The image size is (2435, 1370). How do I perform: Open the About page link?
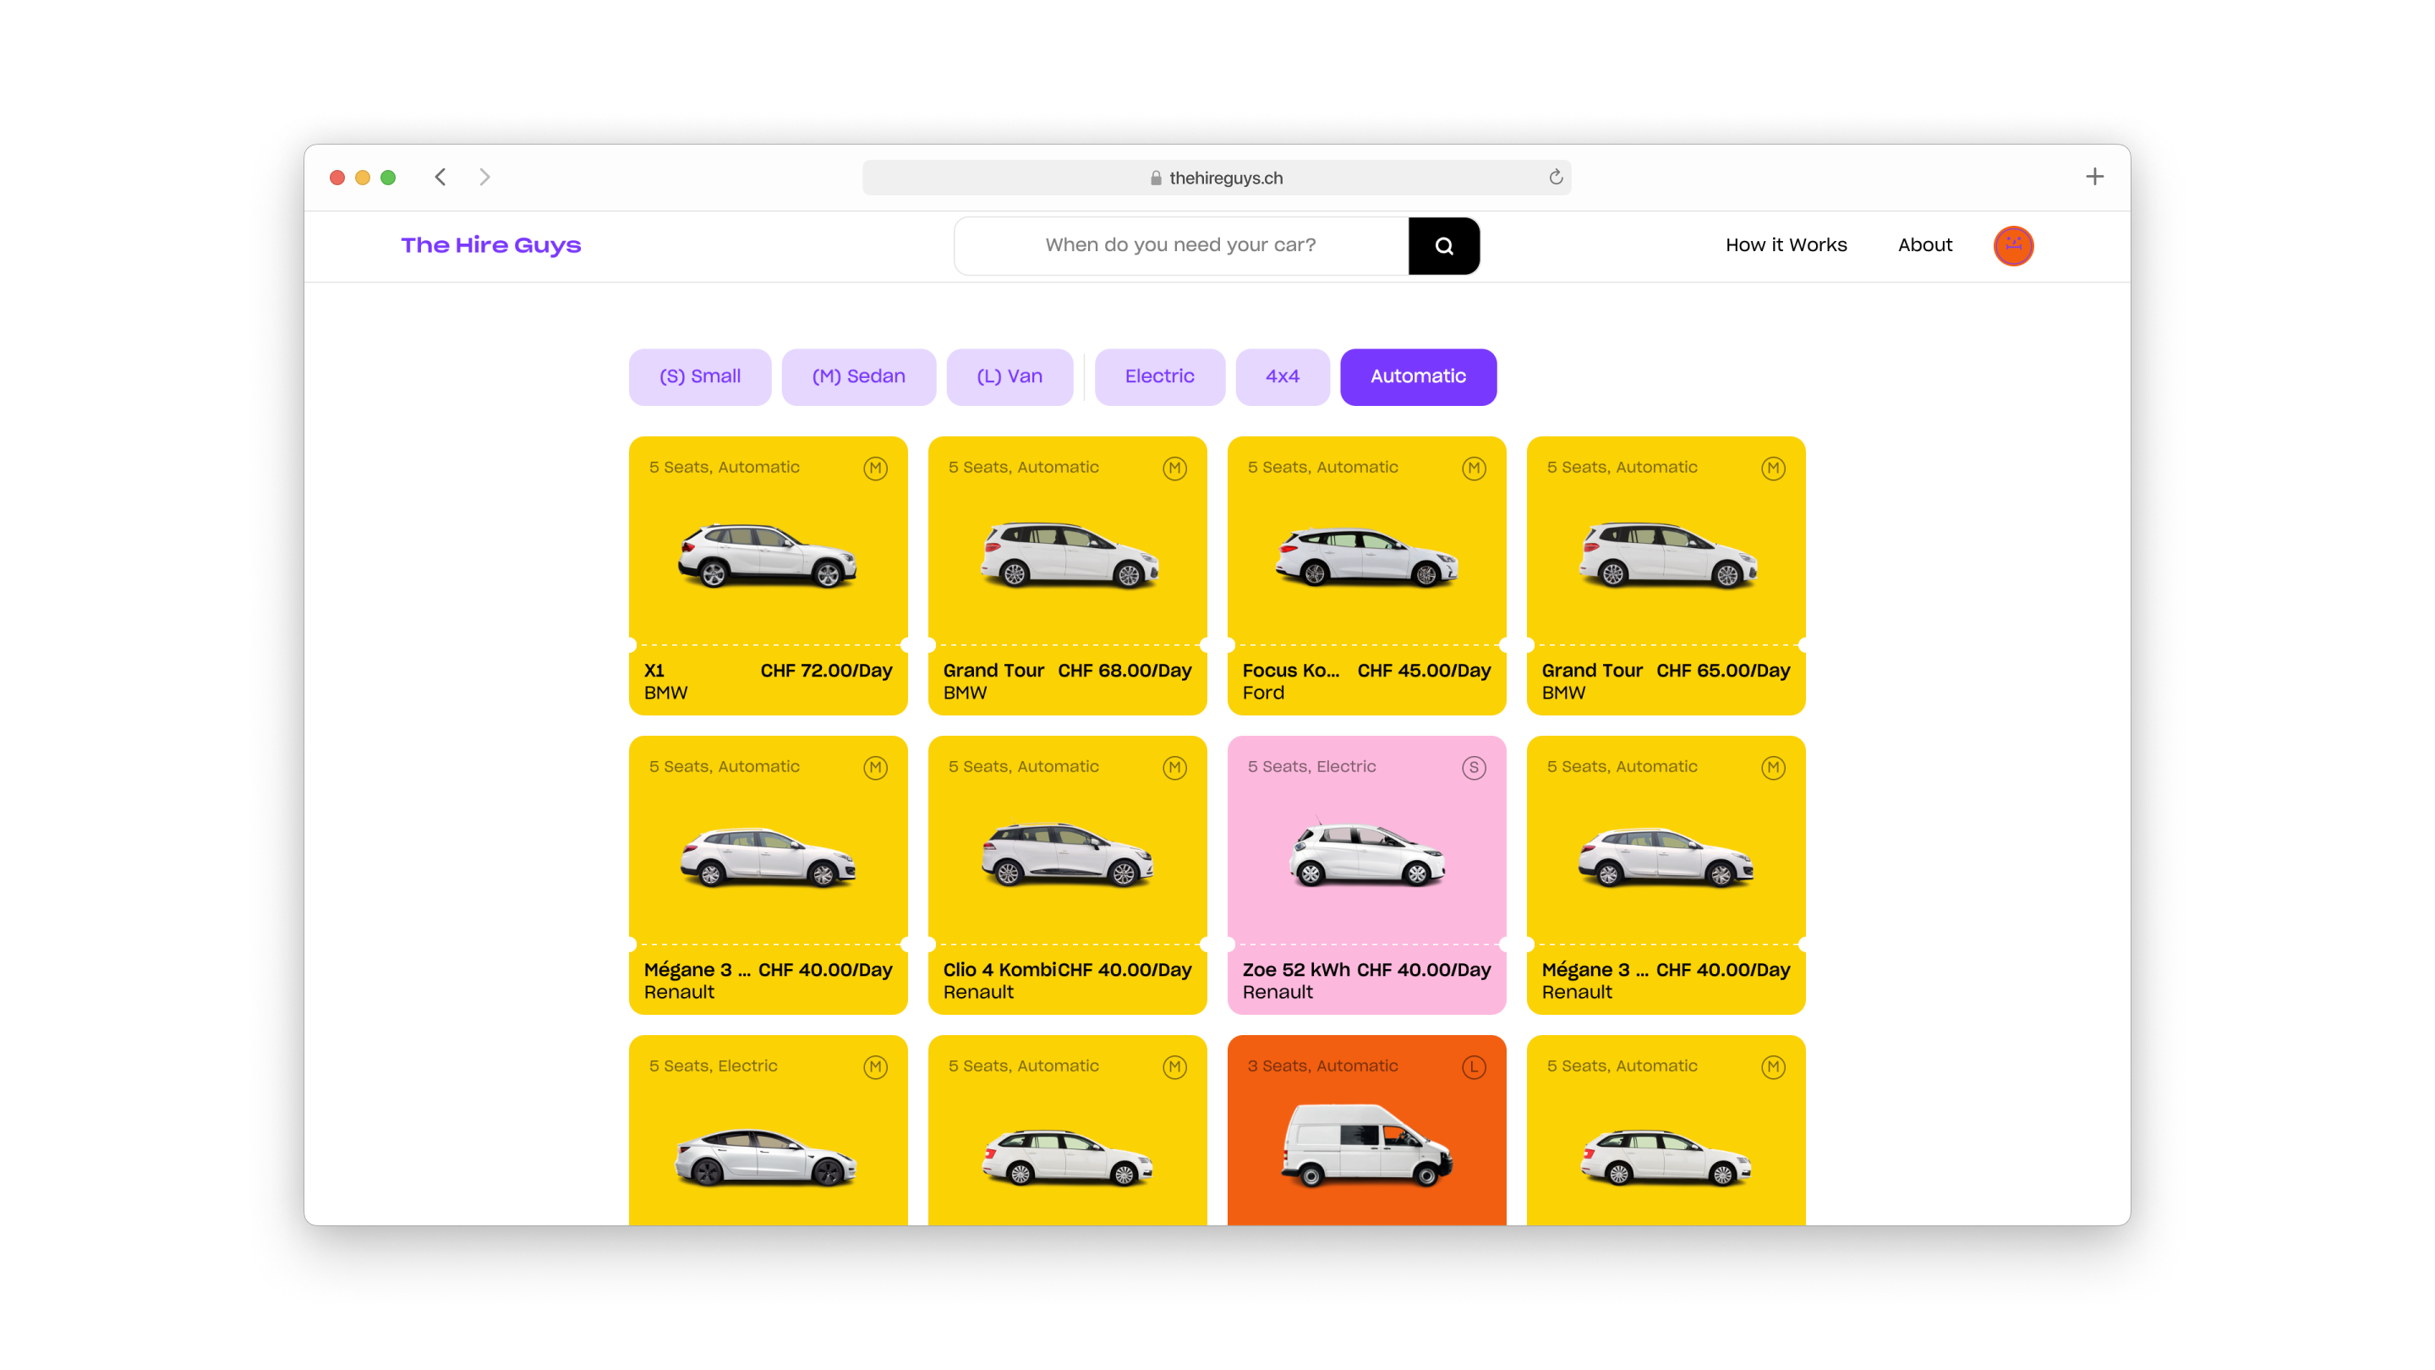[1923, 245]
